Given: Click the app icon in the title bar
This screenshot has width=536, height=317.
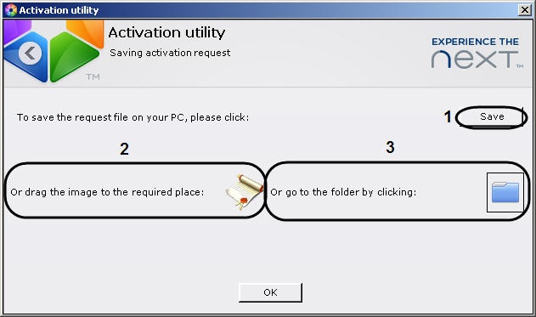Looking at the screenshot, I should [x=11, y=10].
